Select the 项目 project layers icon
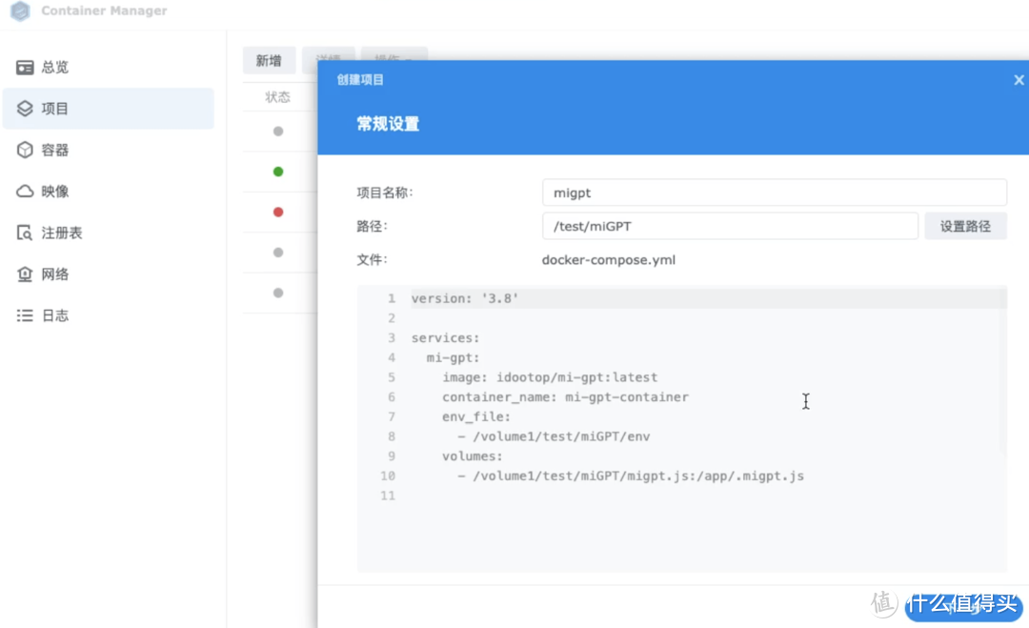This screenshot has height=628, width=1029. pos(26,109)
